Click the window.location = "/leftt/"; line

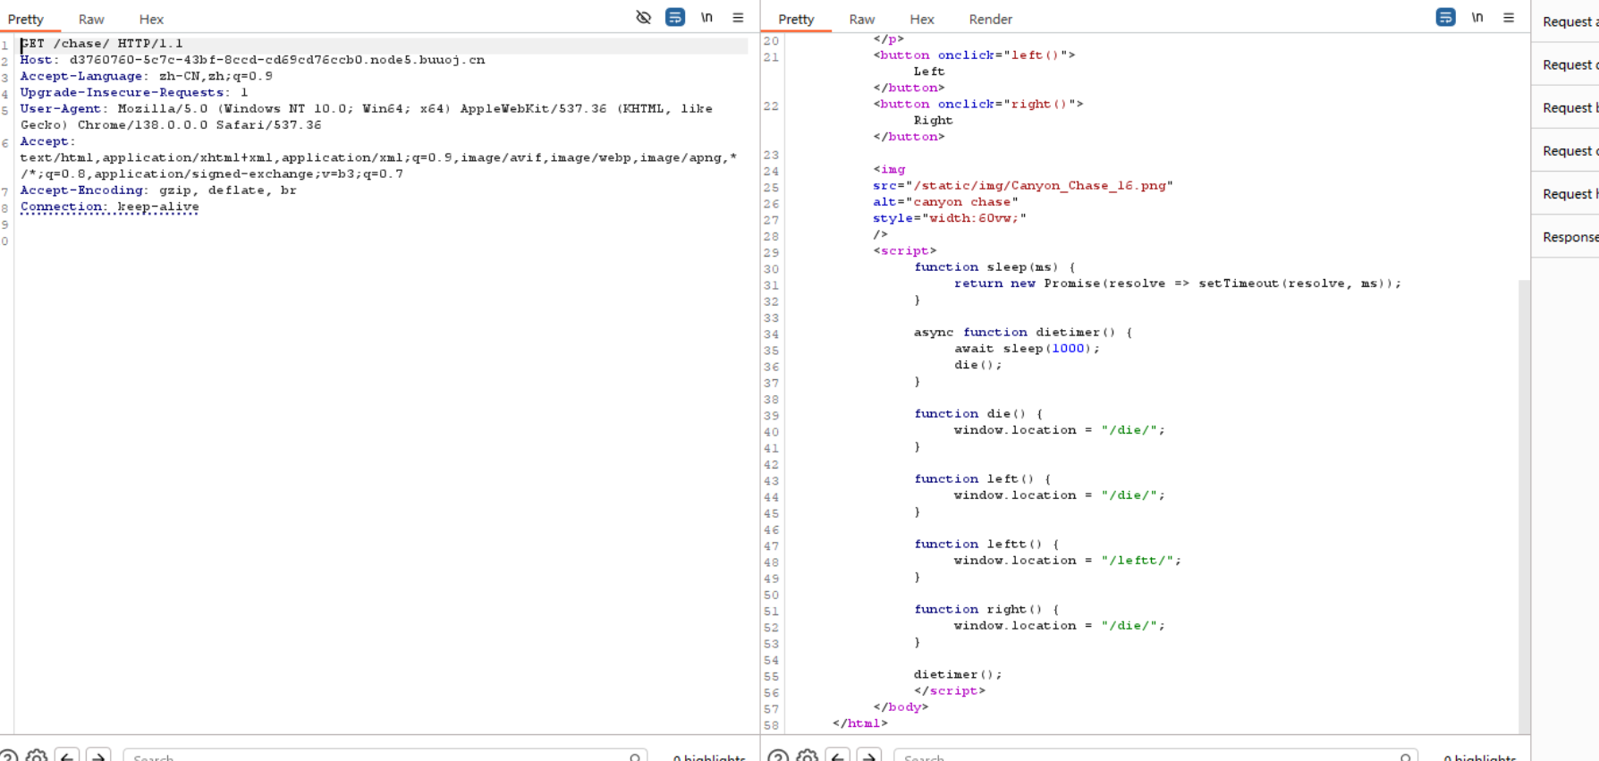pos(1068,560)
